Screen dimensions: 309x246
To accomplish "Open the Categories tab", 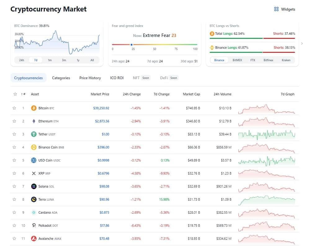I will (61, 78).
